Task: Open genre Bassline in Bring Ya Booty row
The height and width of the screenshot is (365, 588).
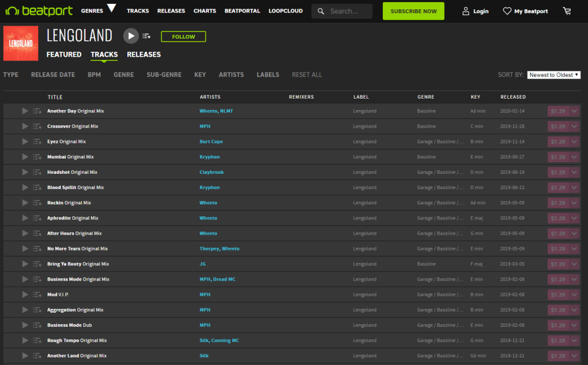Action: click(426, 264)
